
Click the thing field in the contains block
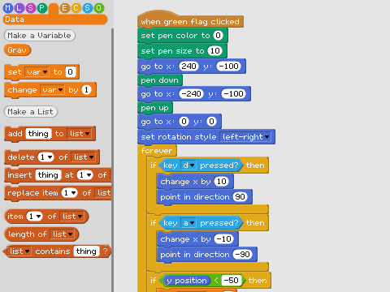pos(86,251)
